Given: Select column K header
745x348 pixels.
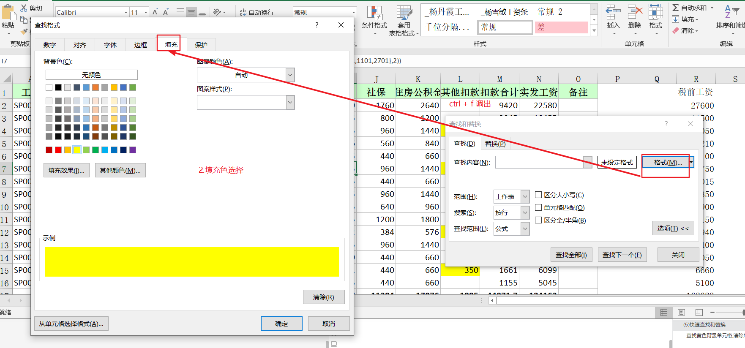Looking at the screenshot, I should click(x=418, y=79).
